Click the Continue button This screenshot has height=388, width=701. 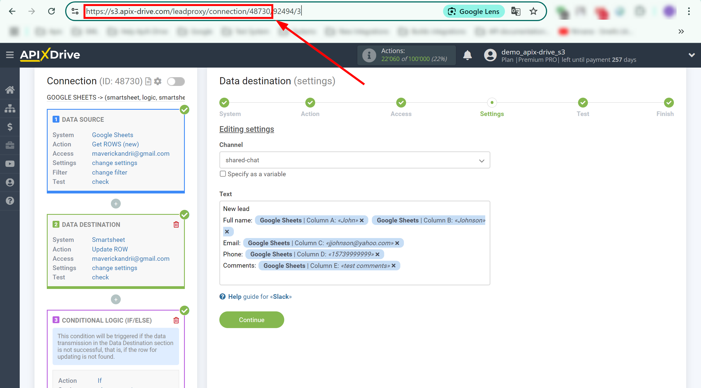tap(251, 320)
